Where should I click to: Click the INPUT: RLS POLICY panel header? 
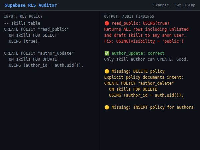tap(23, 16)
